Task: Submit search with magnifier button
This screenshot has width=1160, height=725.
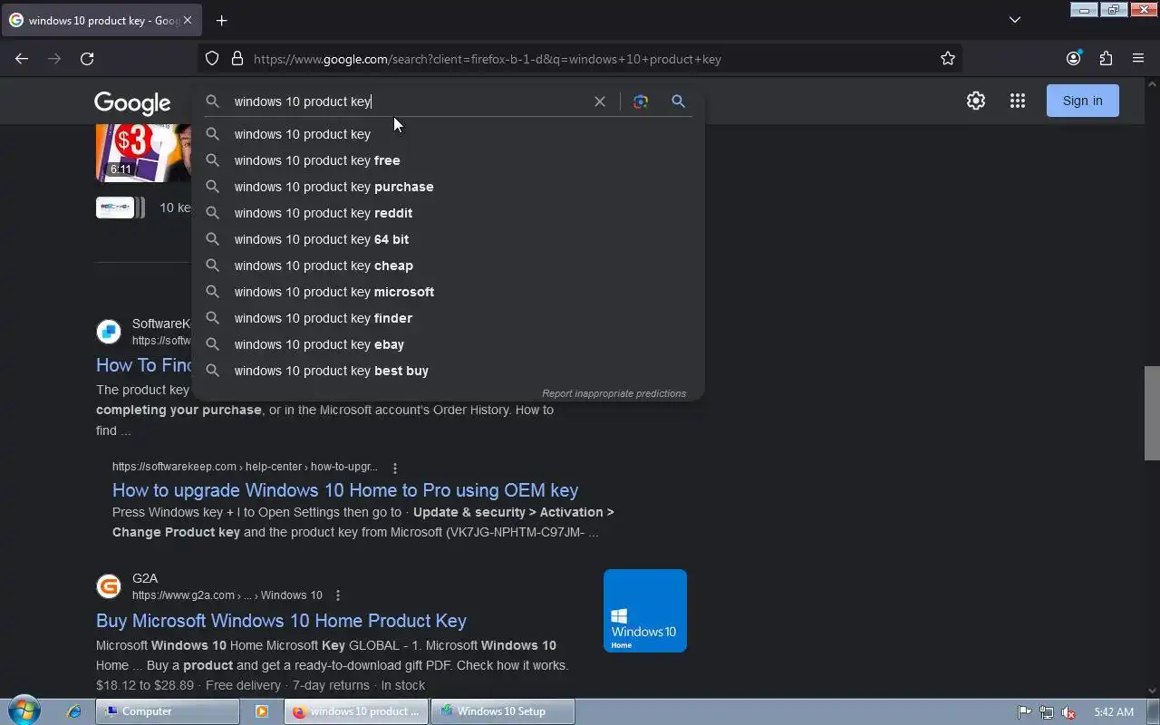Action: point(678,101)
